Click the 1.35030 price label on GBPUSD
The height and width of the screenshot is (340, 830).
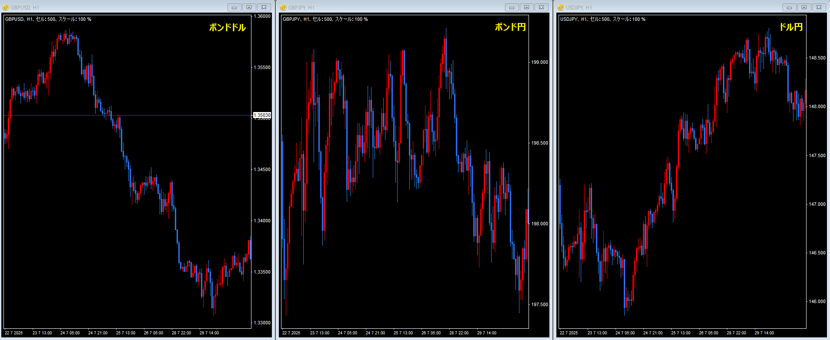point(262,115)
